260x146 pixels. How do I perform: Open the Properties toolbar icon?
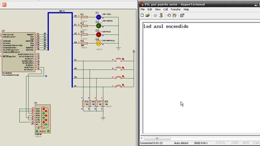[182, 15]
